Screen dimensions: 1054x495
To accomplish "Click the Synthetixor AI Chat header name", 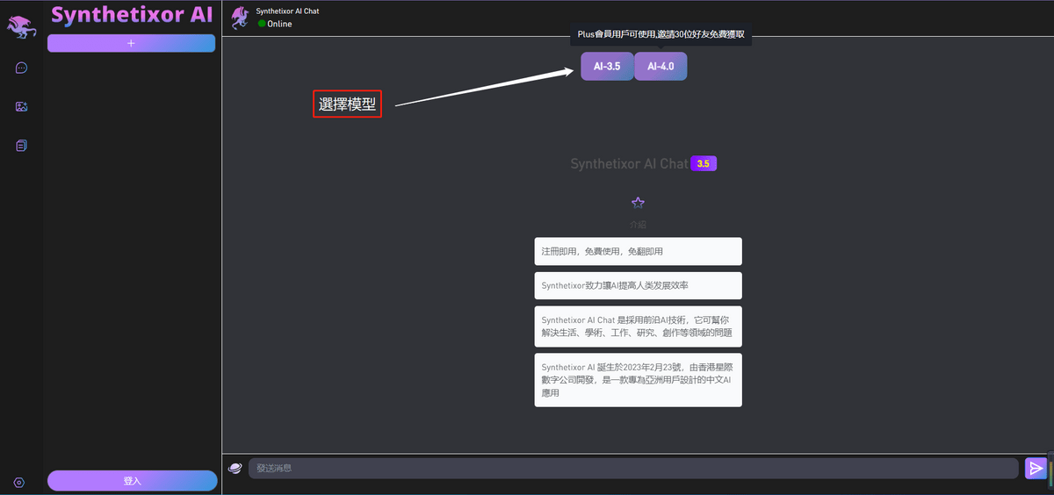I will (287, 11).
